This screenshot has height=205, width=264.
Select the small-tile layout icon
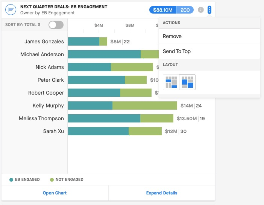click(171, 82)
